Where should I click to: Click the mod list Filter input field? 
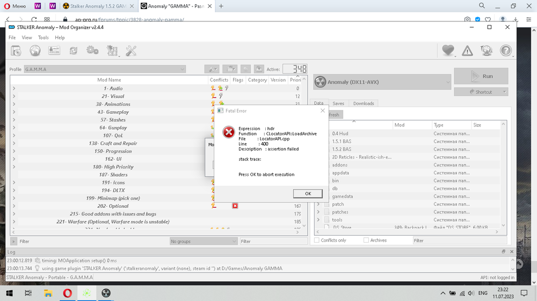click(91, 242)
